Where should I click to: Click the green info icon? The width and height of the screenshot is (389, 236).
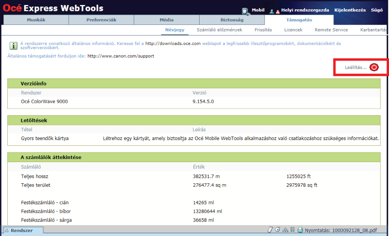pos(13,46)
